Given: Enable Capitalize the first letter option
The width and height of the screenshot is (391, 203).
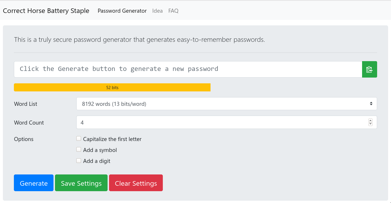Looking at the screenshot, I should click(79, 139).
